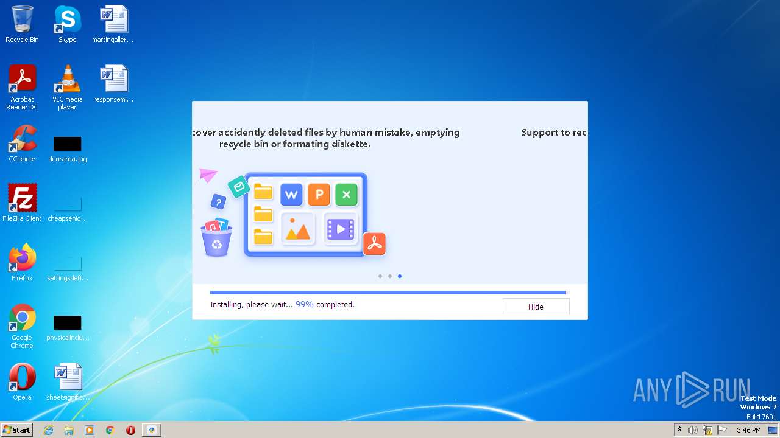Select the doorarea.jpg file

[67, 148]
